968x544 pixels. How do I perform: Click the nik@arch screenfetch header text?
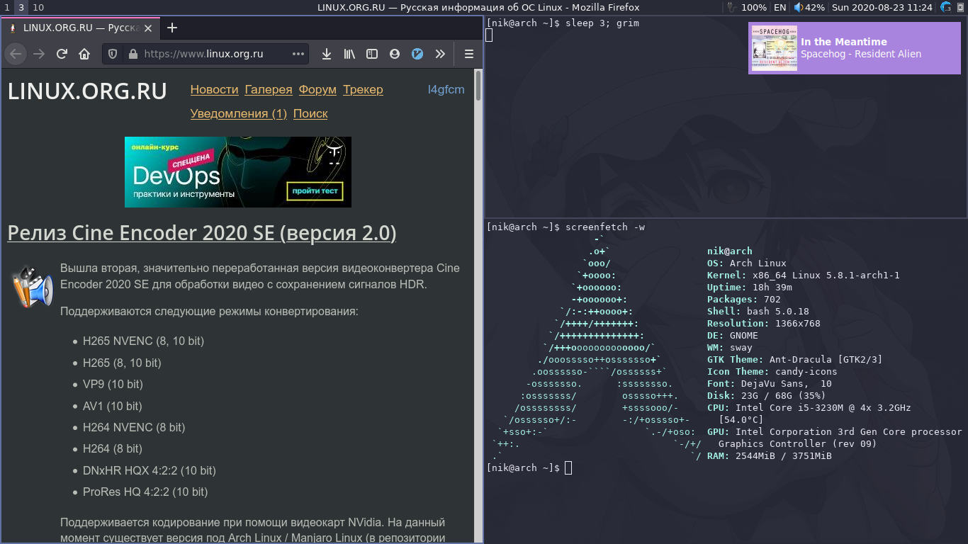pyautogui.click(x=730, y=251)
